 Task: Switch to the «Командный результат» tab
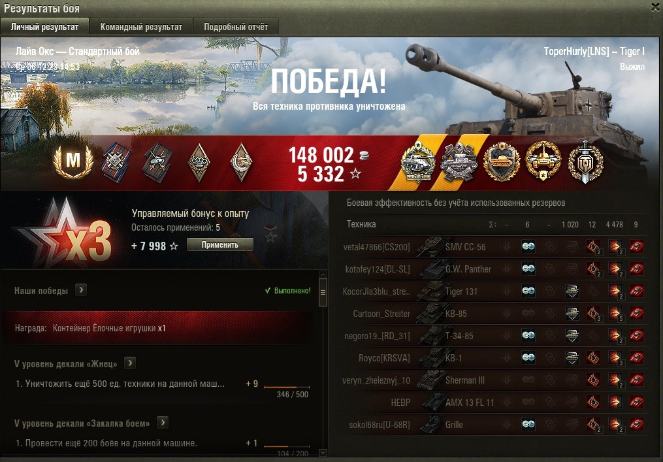click(x=141, y=27)
